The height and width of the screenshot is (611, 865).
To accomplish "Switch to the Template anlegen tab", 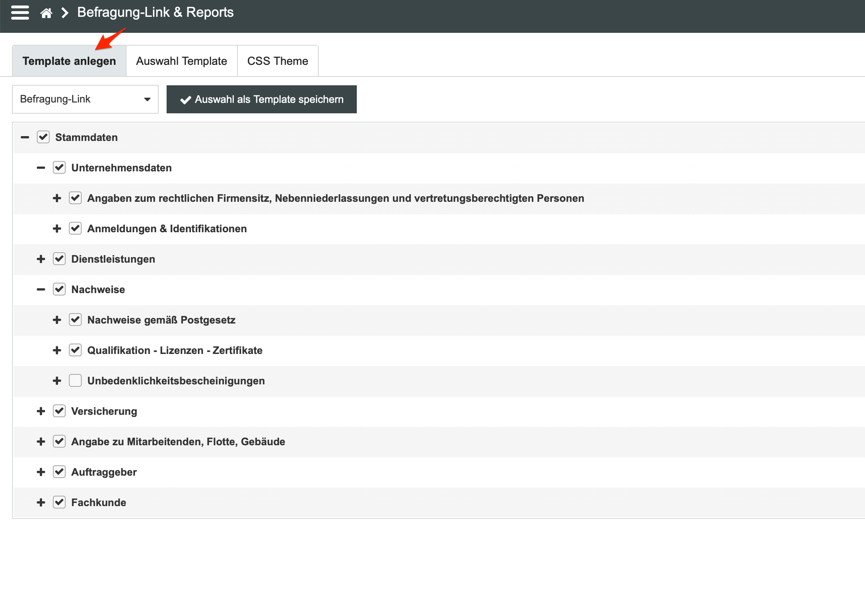I will pos(69,61).
